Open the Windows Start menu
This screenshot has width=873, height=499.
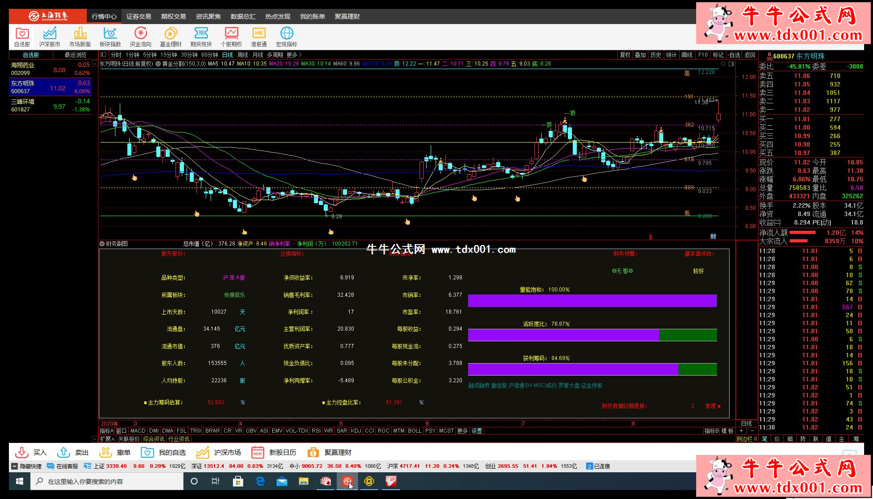(x=20, y=481)
